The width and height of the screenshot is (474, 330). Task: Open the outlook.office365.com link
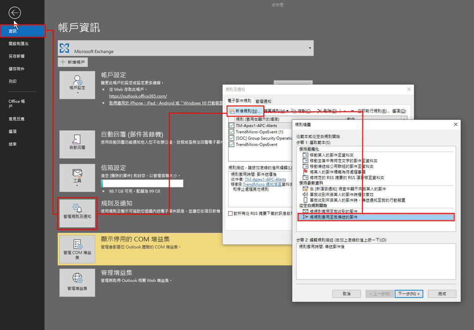tap(138, 96)
